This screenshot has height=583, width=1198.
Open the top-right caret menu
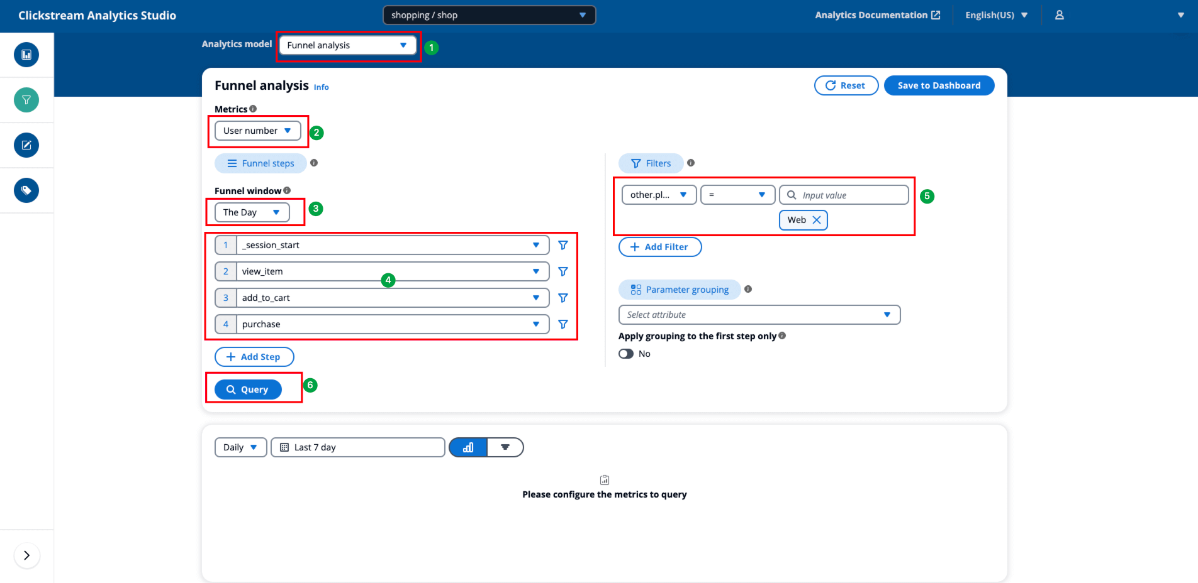(1180, 15)
